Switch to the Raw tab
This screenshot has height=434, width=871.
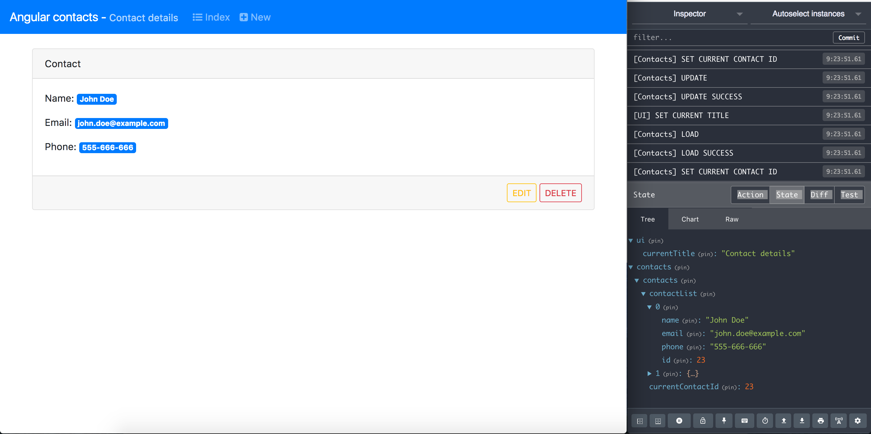(732, 219)
